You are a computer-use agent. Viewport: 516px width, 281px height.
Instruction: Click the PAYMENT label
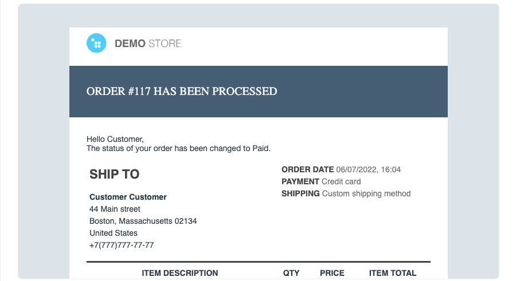coord(300,181)
